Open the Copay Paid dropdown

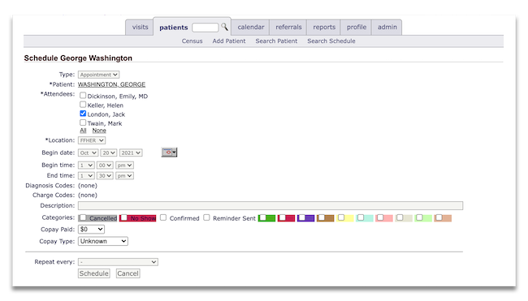(91, 230)
